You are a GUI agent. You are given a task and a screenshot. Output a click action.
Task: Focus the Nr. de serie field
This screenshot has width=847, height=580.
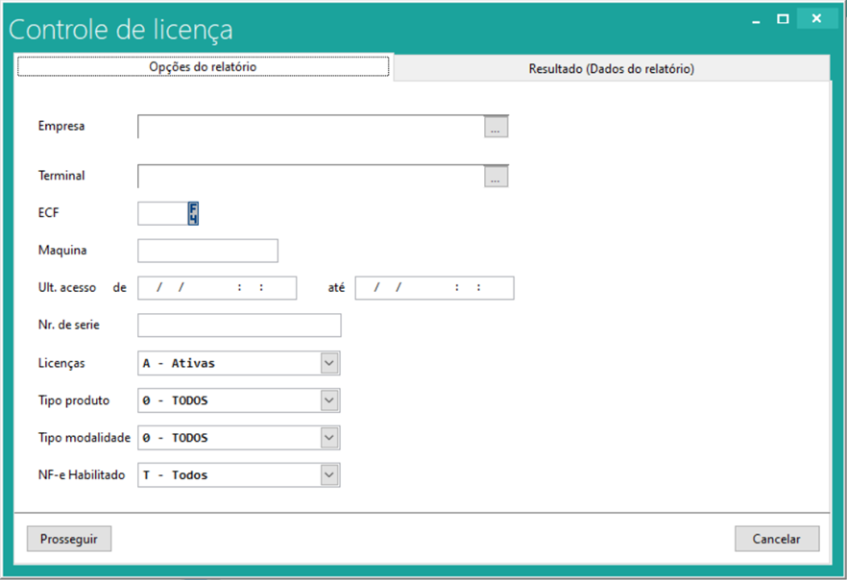[x=239, y=326]
